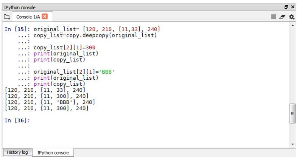Close the Console 1/A tab
The height and width of the screenshot is (159, 299).
point(44,17)
